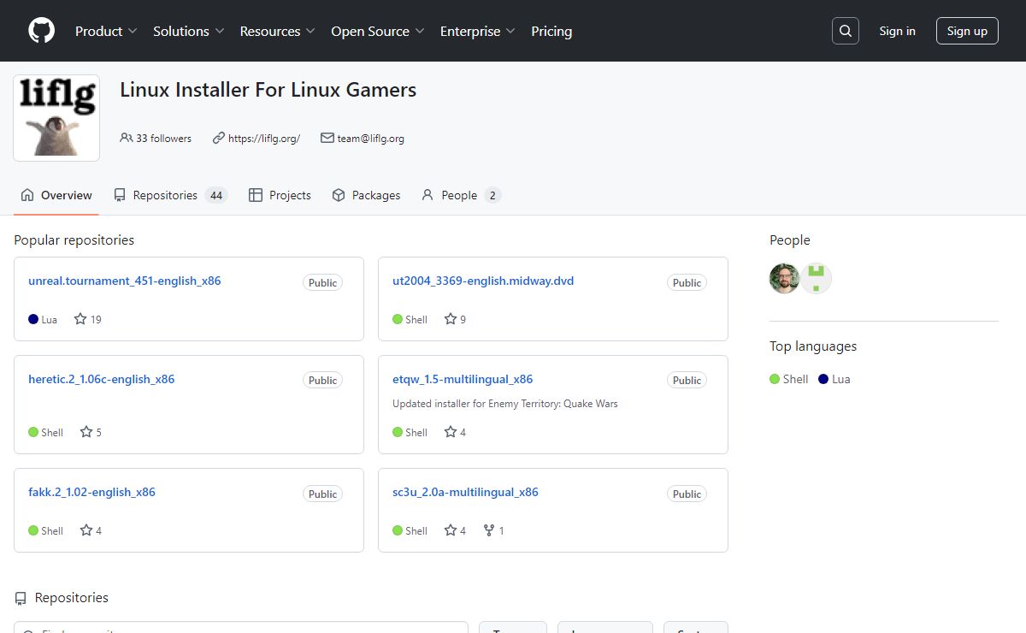Expand the Product dropdown menu

pos(106,31)
